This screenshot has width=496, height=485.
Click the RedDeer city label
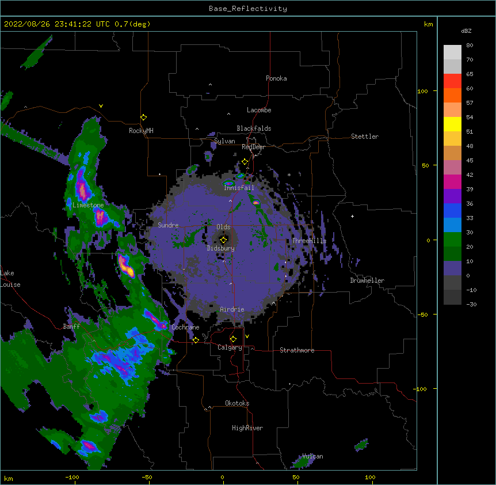253,147
